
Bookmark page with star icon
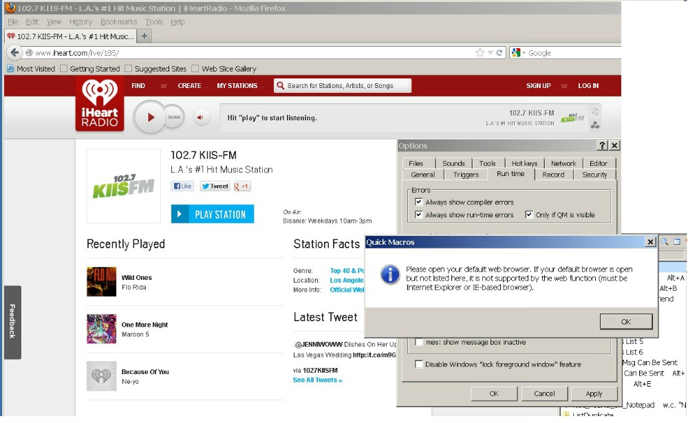coord(480,53)
